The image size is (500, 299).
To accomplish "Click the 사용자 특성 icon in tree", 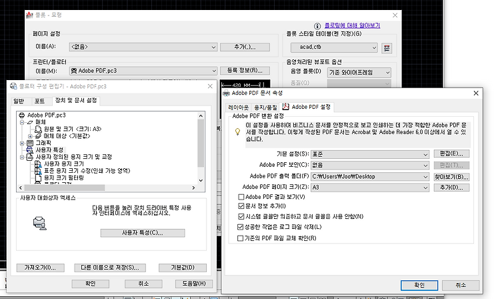I will (x=30, y=150).
